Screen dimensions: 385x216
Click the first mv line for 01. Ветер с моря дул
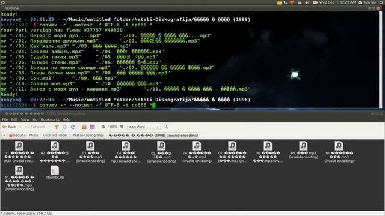(x=106, y=35)
